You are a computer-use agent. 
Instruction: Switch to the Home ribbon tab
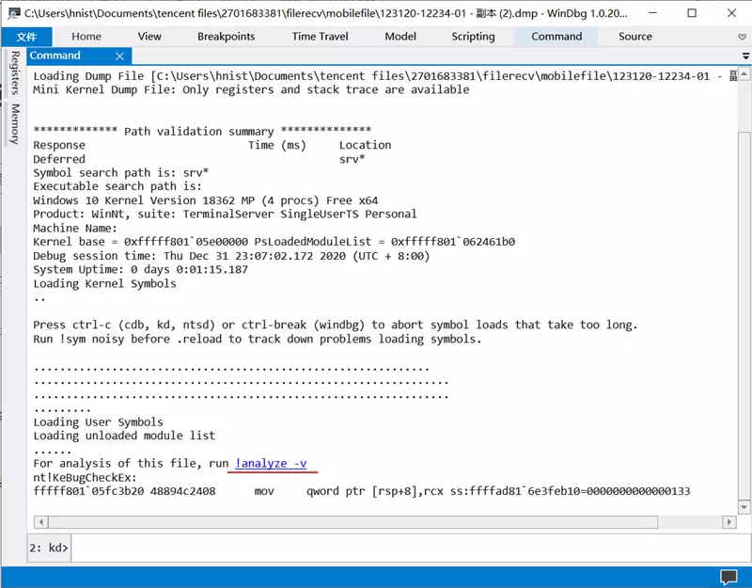pyautogui.click(x=86, y=37)
